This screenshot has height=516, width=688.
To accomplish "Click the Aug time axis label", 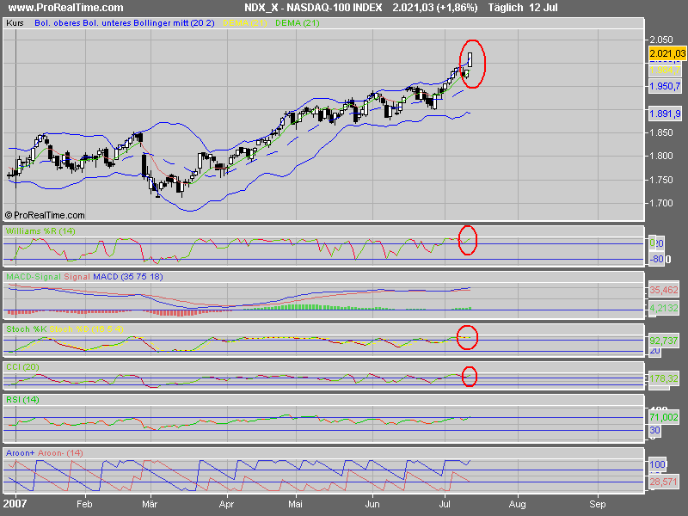I will [518, 504].
